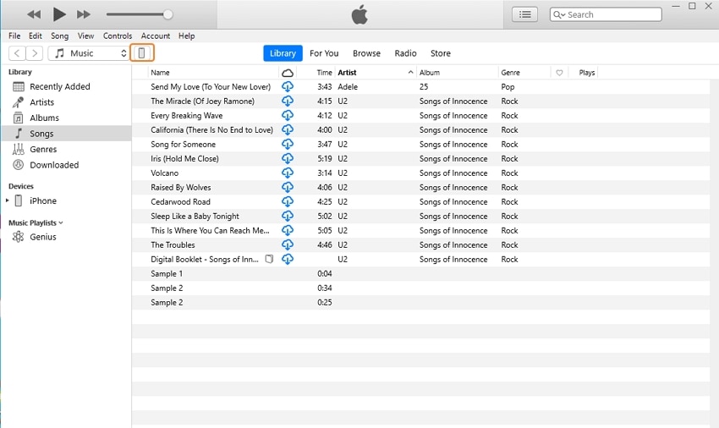Download Sleep Like a Baby Tonight cloud icon

tap(288, 216)
